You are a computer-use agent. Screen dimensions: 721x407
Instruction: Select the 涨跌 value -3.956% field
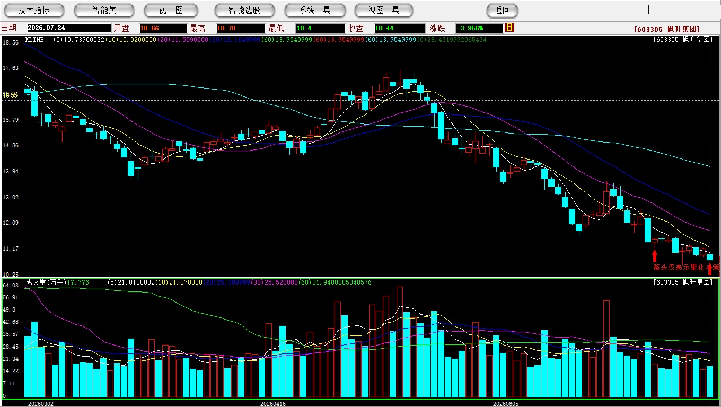tap(479, 28)
